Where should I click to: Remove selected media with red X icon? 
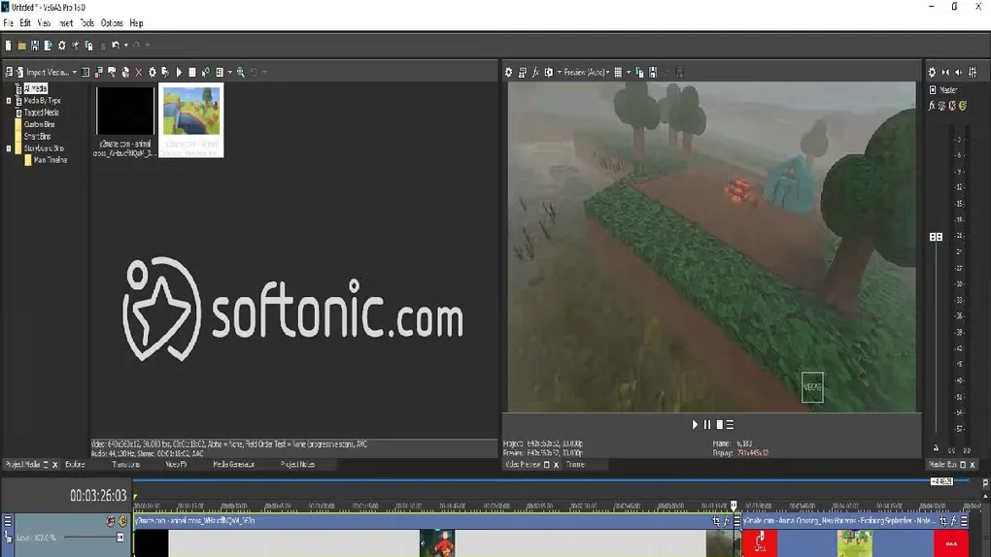tap(139, 73)
